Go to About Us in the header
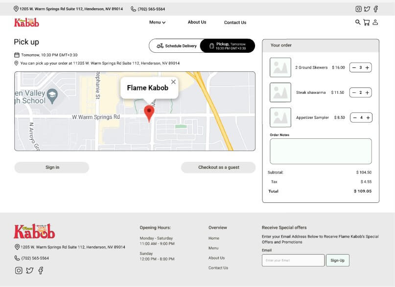Viewport: 395px width, 287px height. click(197, 22)
